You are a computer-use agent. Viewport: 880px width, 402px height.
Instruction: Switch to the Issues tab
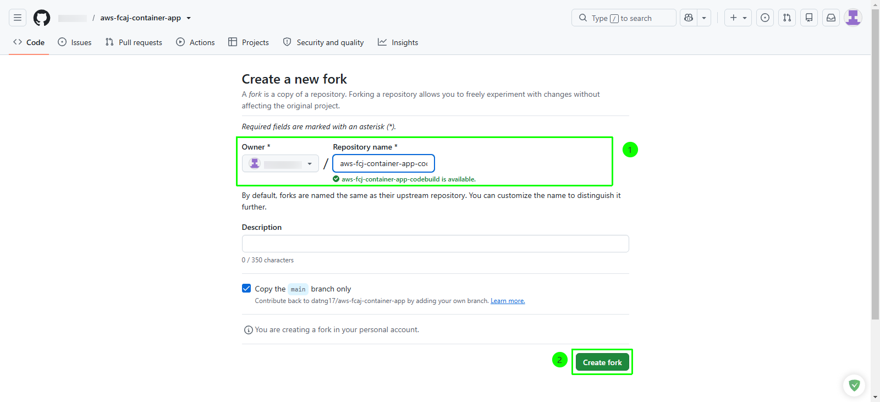click(x=75, y=42)
